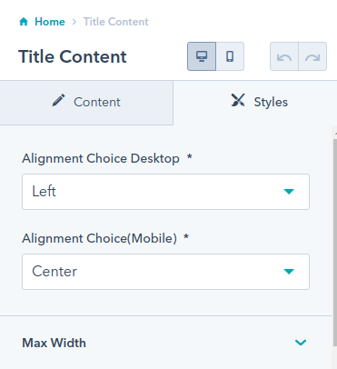Open the Alignment Choice(Mobile) dropdown

pos(165,272)
